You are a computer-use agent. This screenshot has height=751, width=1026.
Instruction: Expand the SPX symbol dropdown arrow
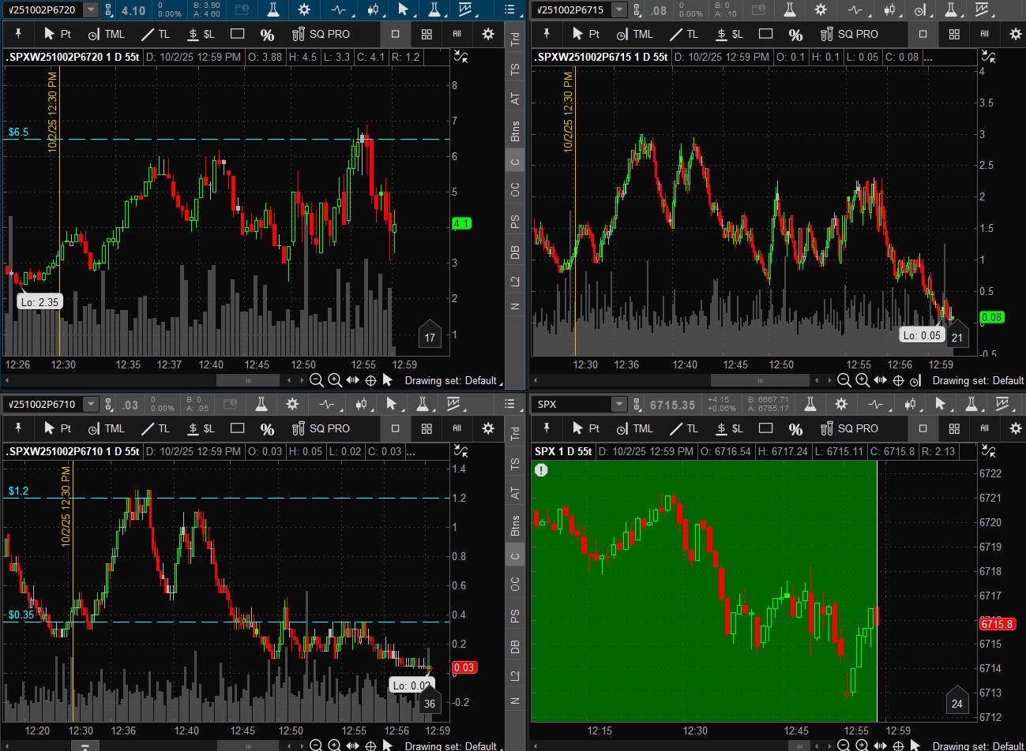(x=618, y=404)
